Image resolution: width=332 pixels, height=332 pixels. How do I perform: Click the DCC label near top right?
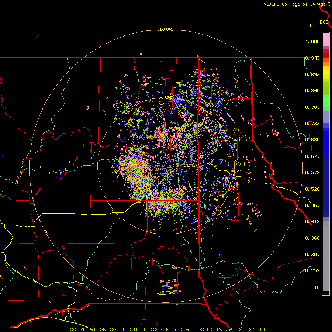tap(324, 22)
